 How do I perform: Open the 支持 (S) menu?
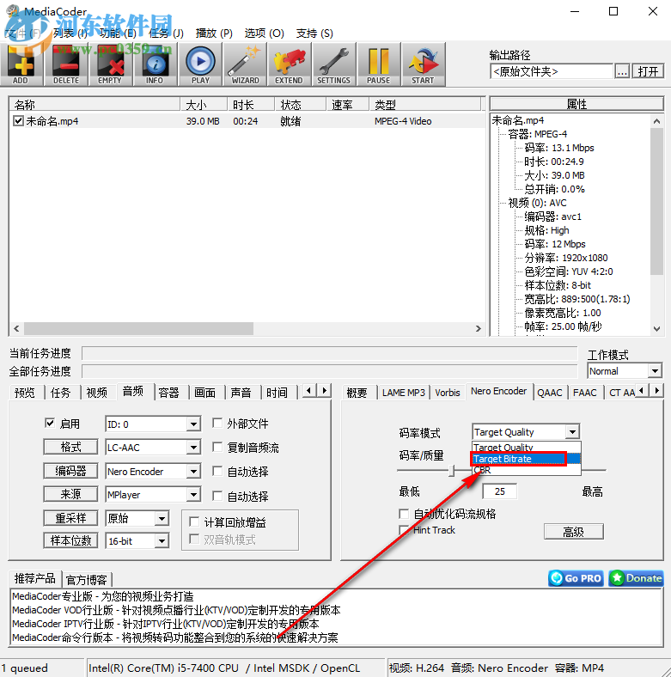[x=314, y=34]
